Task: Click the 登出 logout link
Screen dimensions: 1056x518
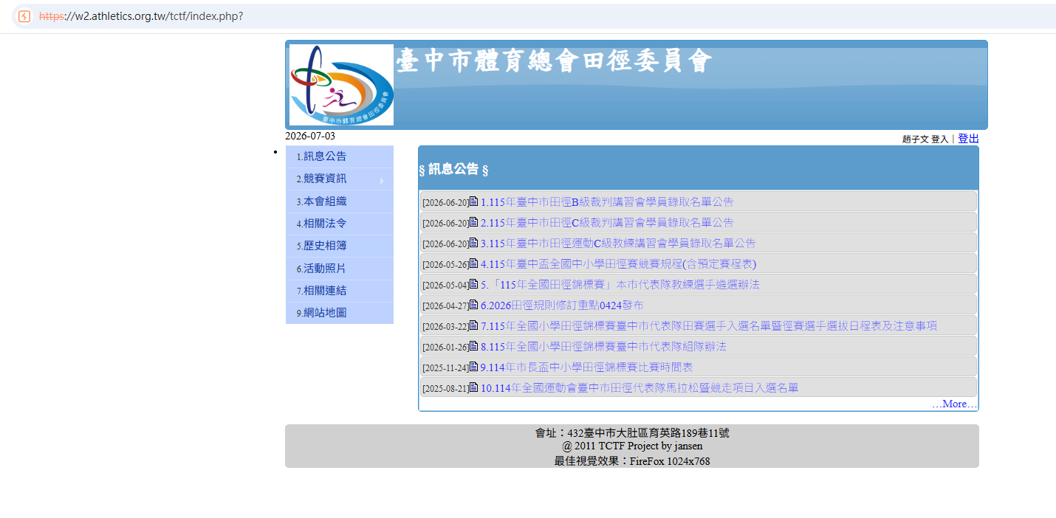Action: tap(968, 139)
